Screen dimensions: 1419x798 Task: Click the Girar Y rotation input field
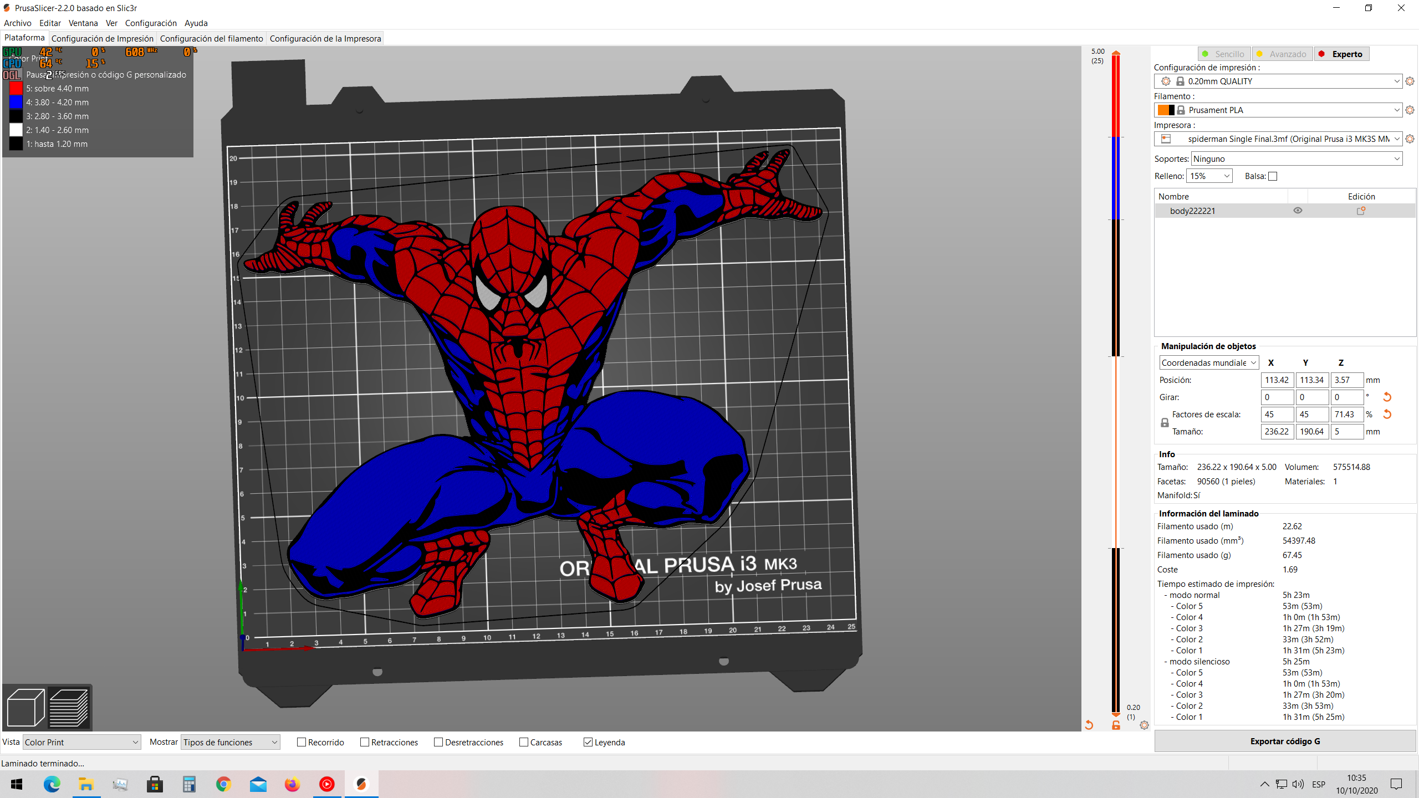[1312, 397]
